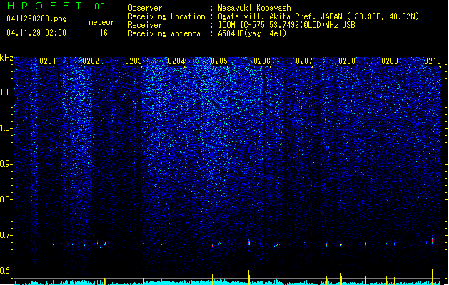Click time marker 0207
Screen dimensions: 449x285
pos(304,61)
